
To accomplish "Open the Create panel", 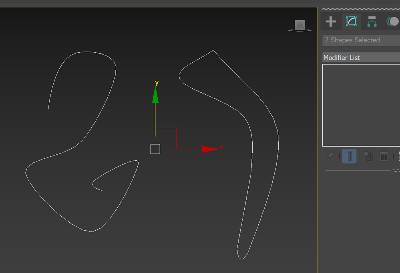I will point(331,21).
